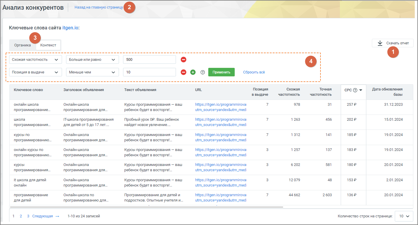Open filter help question mark icon
418x225 pixels.
tap(202, 72)
